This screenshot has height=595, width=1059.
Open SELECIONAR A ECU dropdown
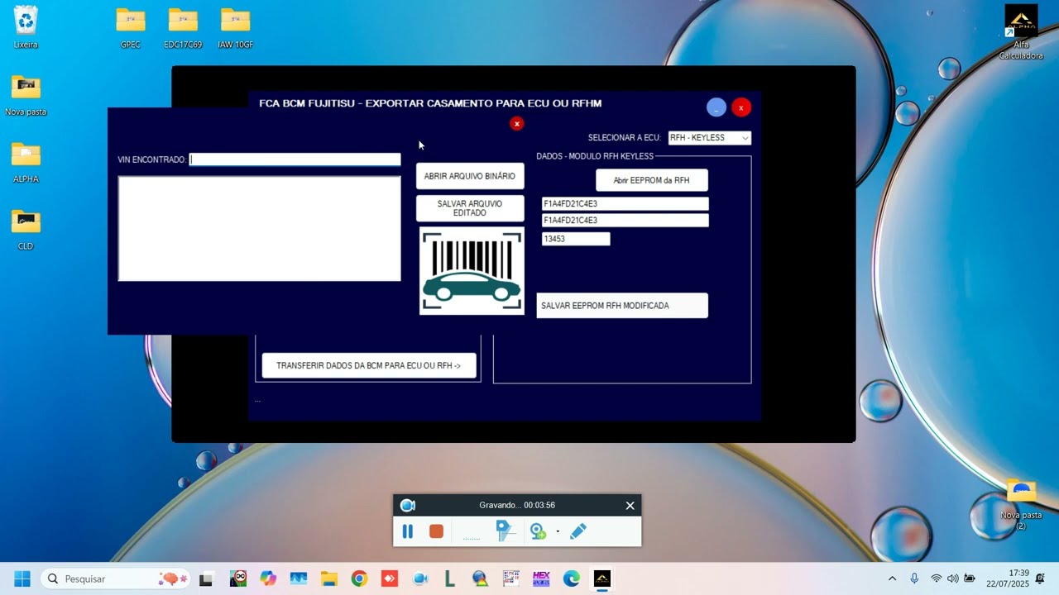click(710, 138)
